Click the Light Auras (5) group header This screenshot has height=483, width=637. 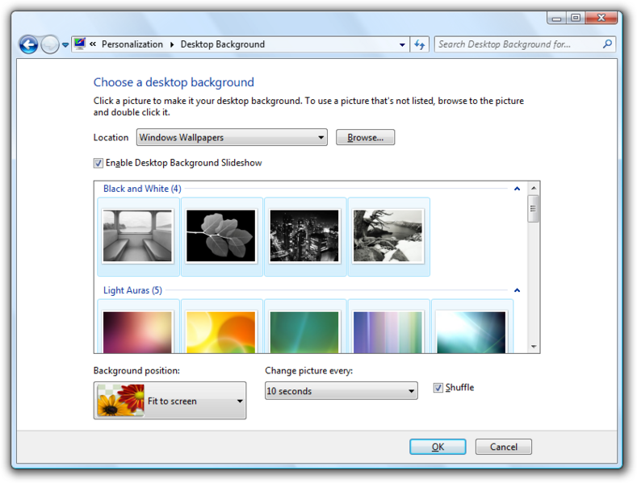click(x=132, y=290)
